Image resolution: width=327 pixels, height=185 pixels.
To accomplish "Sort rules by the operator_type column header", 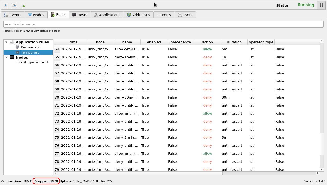I will click(261, 42).
